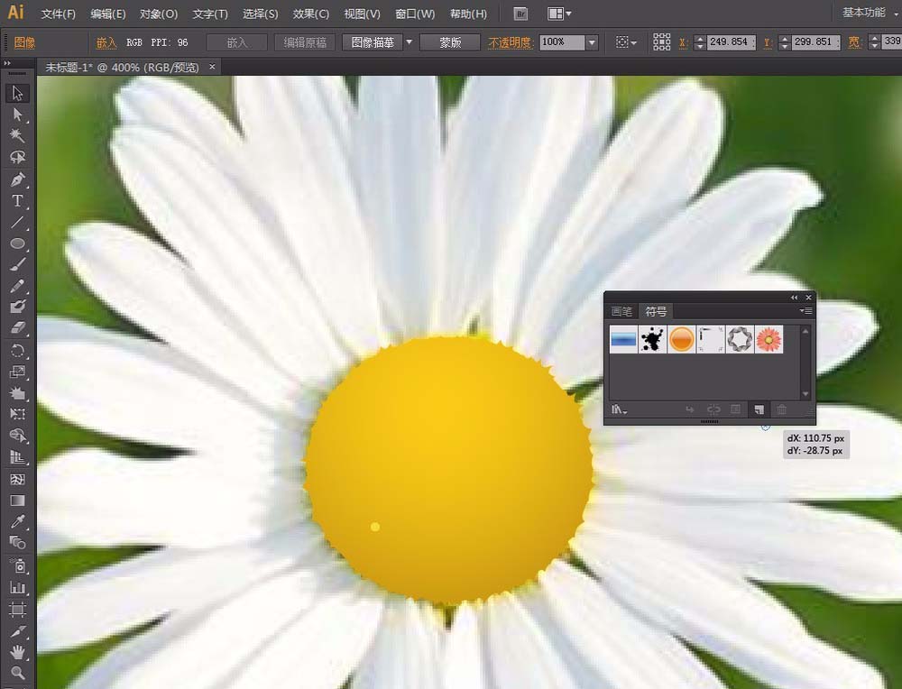Open the arrange documents dropdown

[x=559, y=14]
